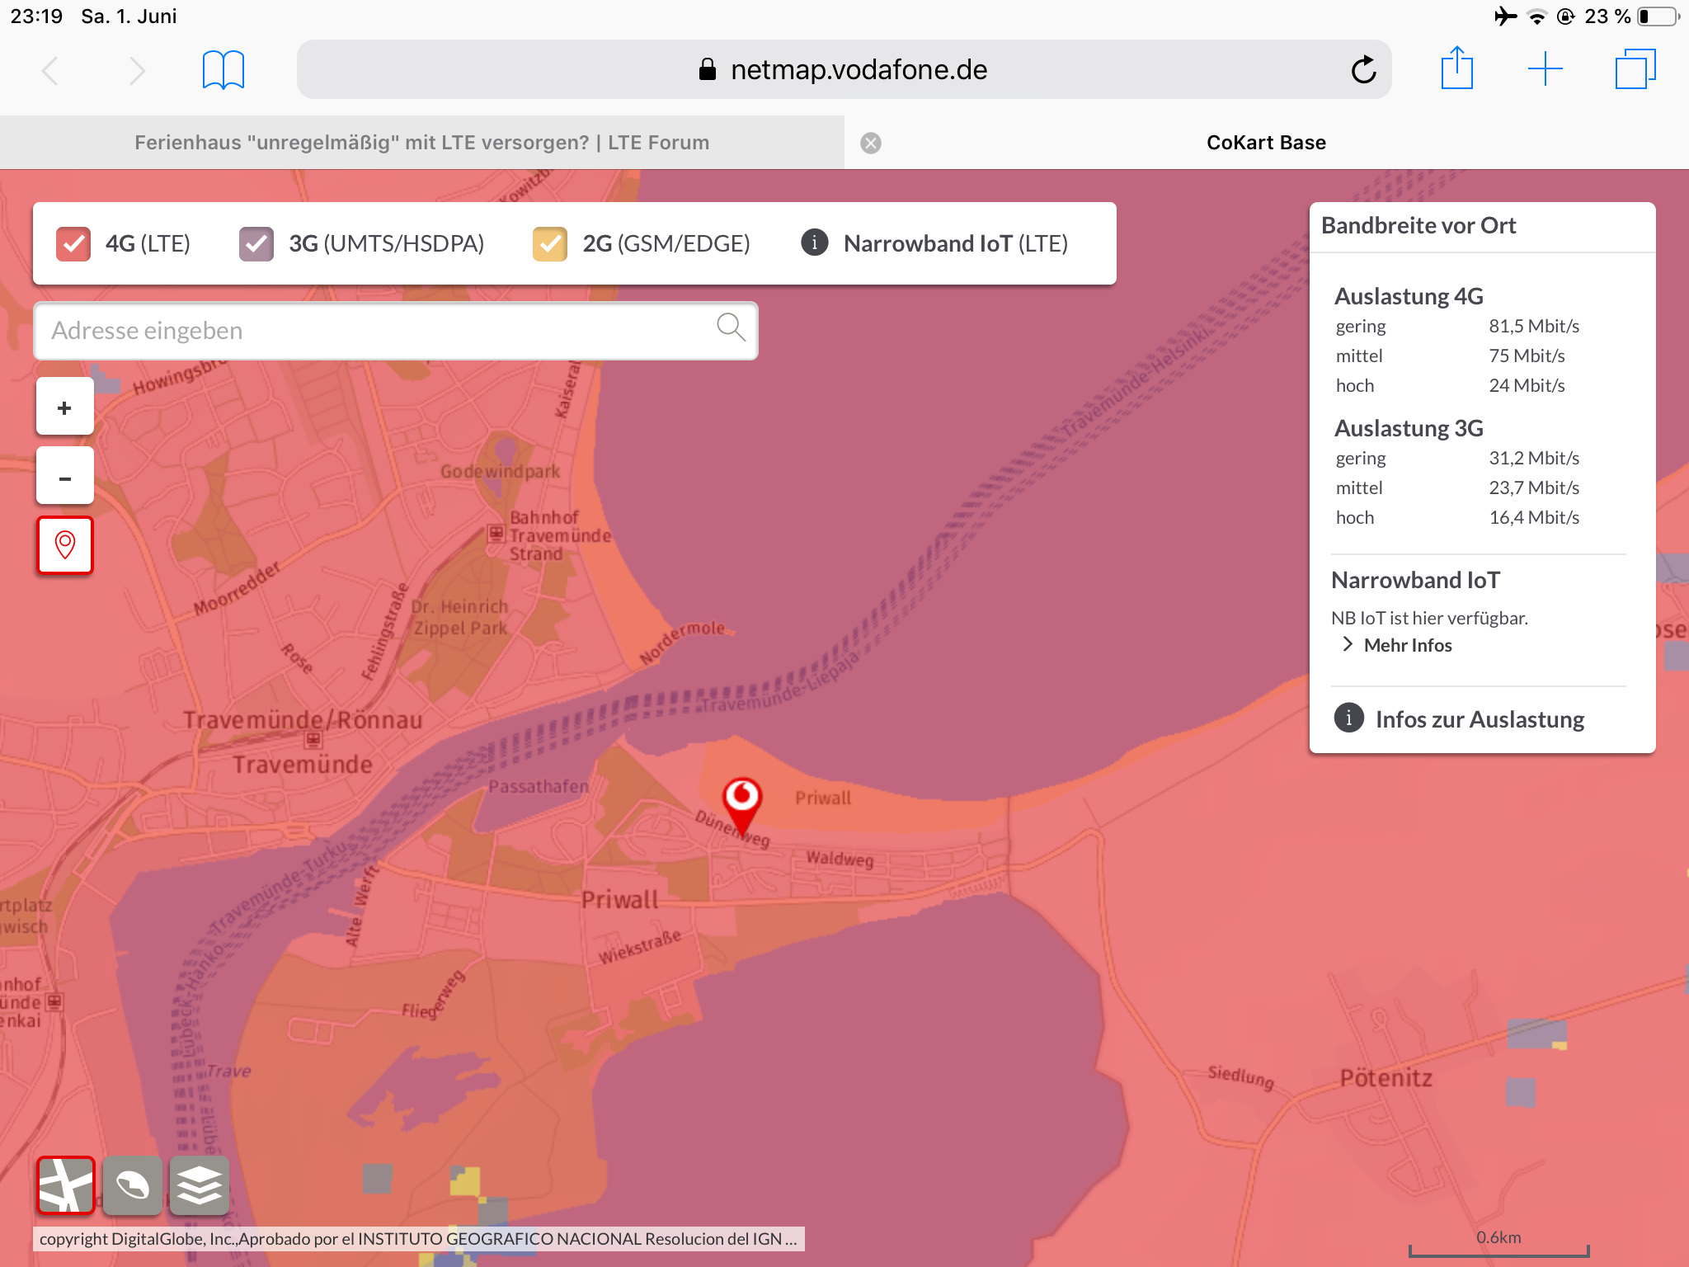Click the Wi-Fi status icon
Image resolution: width=1689 pixels, height=1267 pixels.
(1536, 16)
